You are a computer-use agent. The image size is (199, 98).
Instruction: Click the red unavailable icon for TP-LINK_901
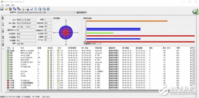tap(8, 81)
